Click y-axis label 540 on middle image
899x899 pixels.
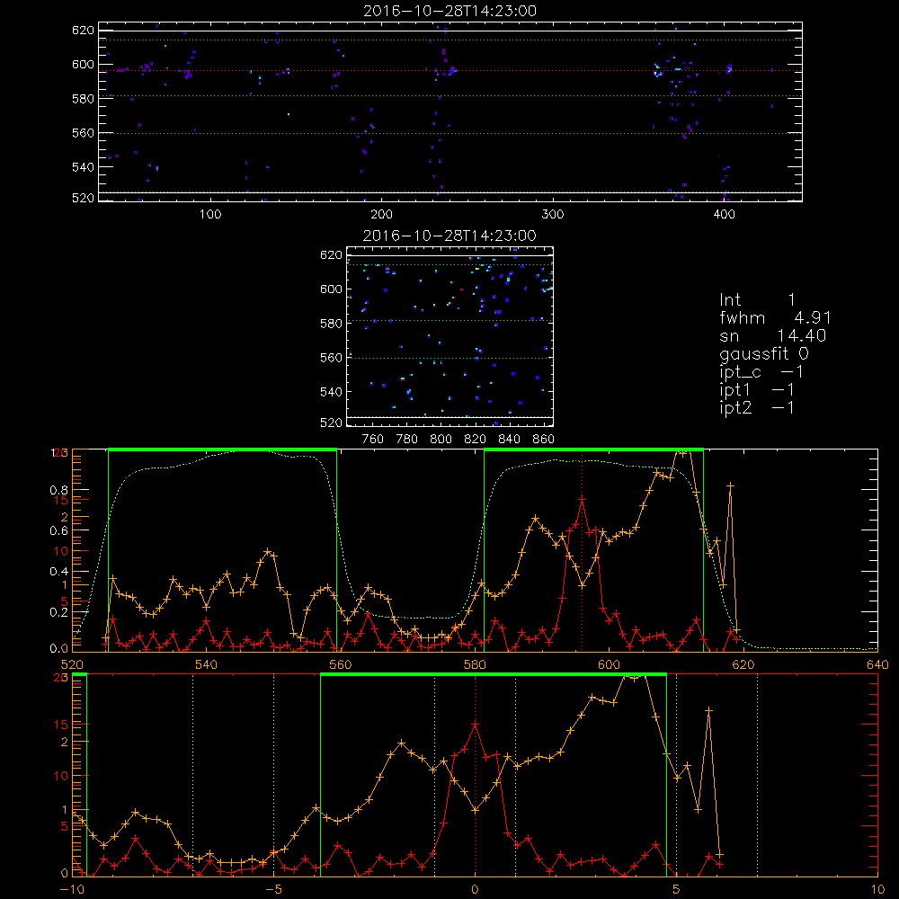click(331, 392)
